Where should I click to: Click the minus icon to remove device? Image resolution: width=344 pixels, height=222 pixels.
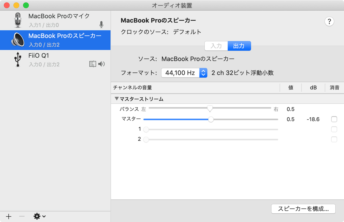coord(22,216)
